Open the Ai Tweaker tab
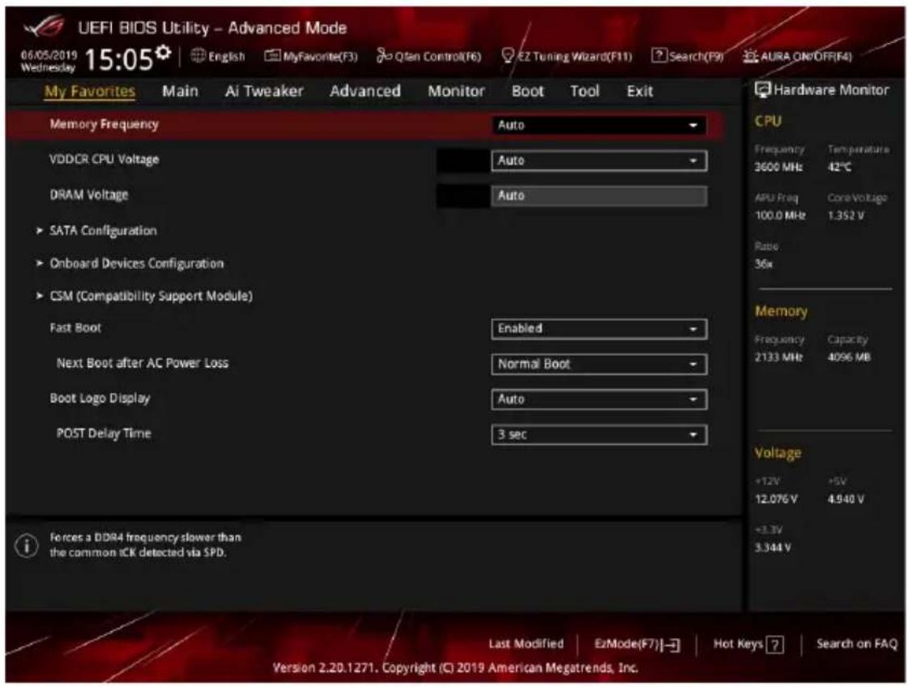Viewport: 908px width, 687px height. [264, 91]
